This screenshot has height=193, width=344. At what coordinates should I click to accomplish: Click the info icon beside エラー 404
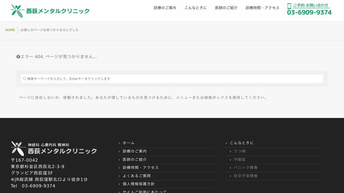point(18,57)
